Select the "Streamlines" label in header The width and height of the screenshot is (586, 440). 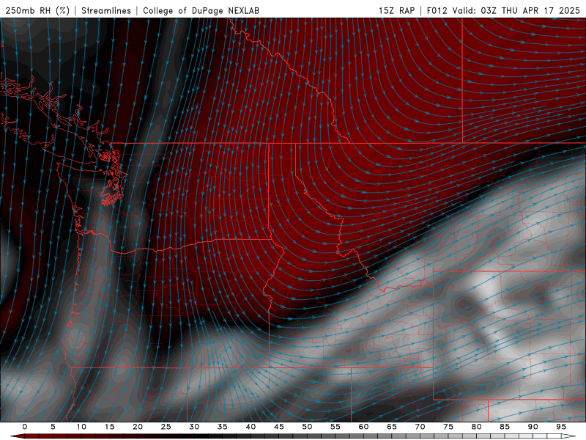(x=106, y=10)
